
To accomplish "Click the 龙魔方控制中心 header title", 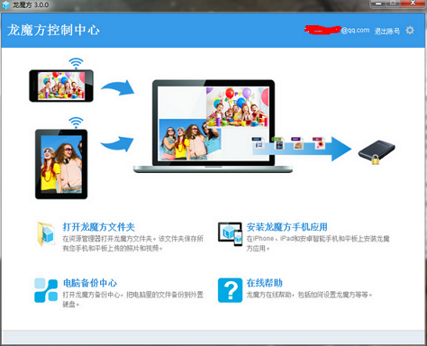I will click(53, 30).
